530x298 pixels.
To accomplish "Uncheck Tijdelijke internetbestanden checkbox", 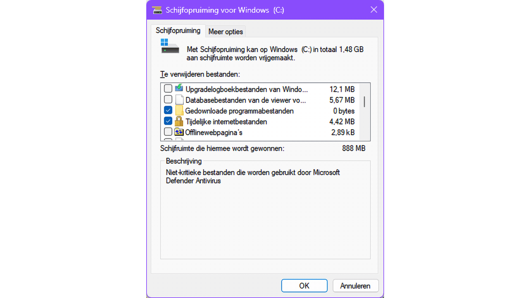I will coord(168,121).
